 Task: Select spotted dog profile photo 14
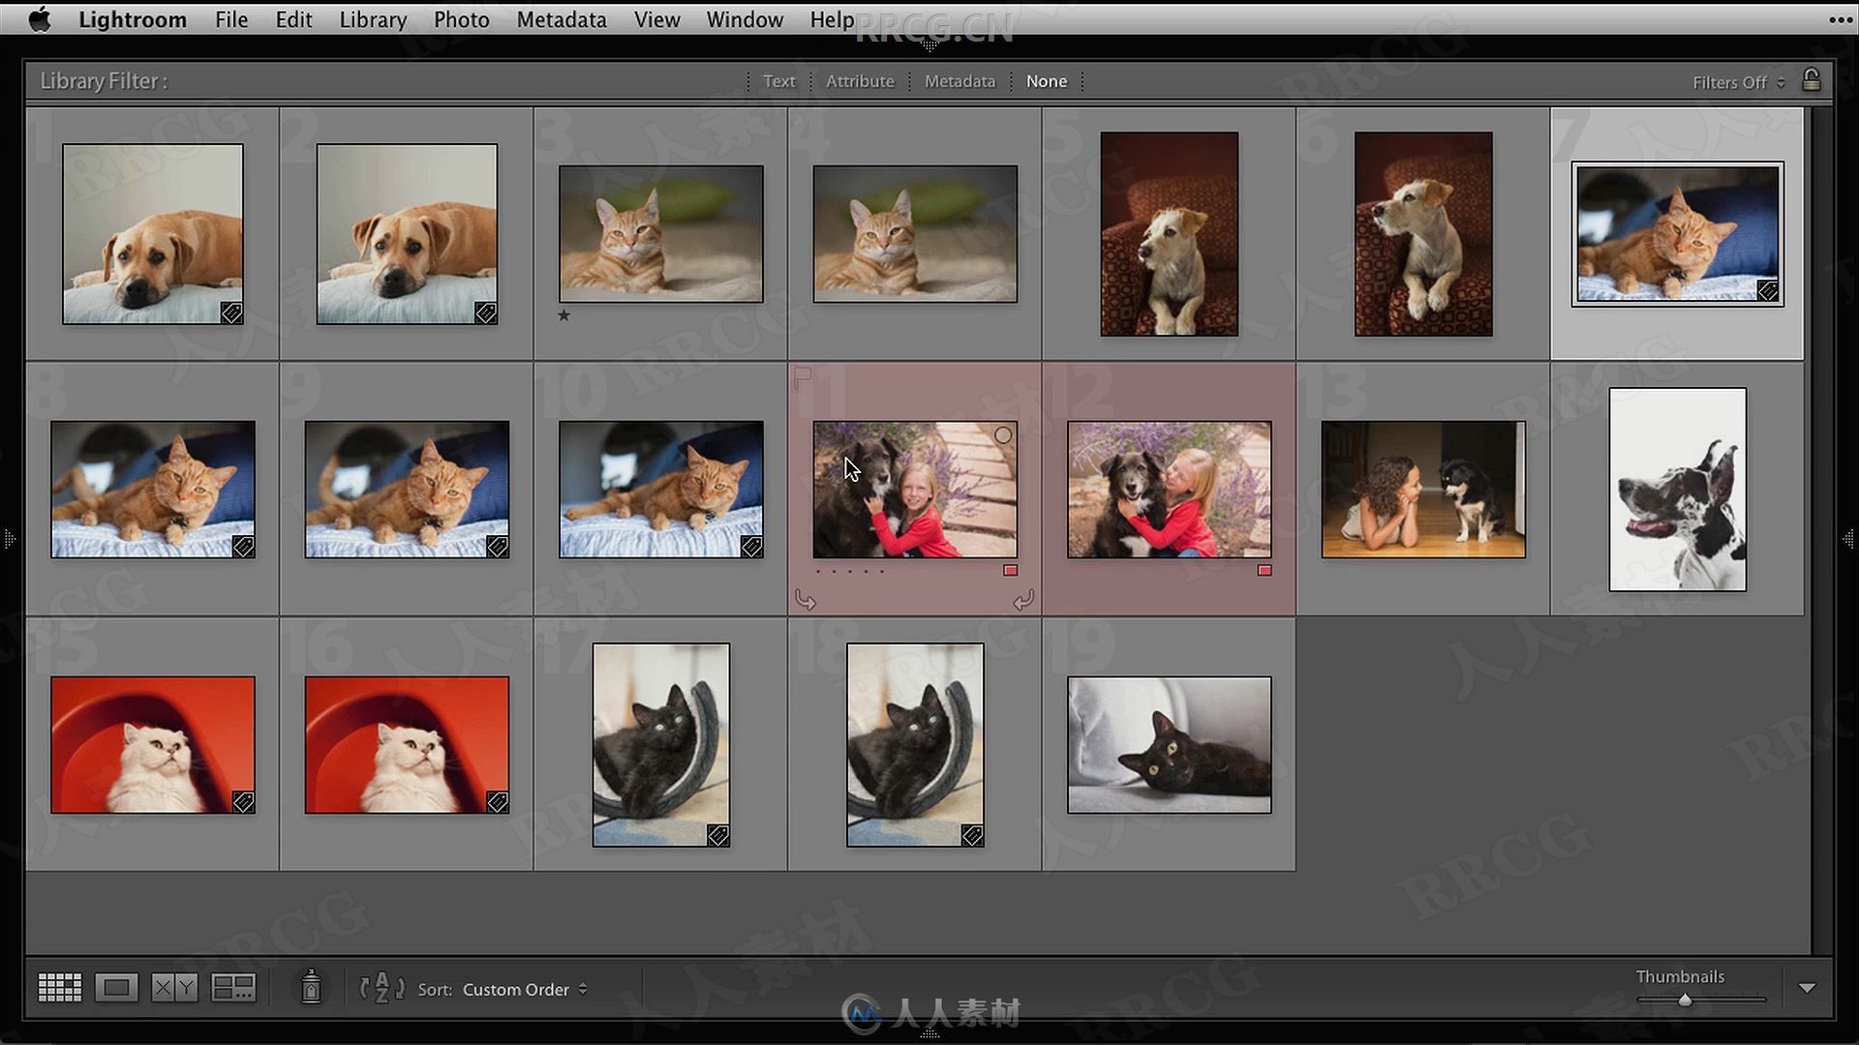[x=1678, y=490]
